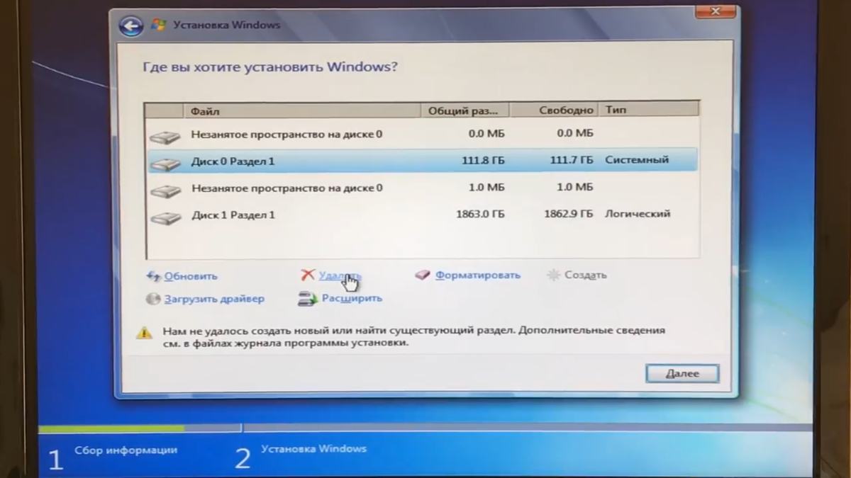Click the Обновить refresh arrows icon
The width and height of the screenshot is (851, 478).
coord(153,276)
